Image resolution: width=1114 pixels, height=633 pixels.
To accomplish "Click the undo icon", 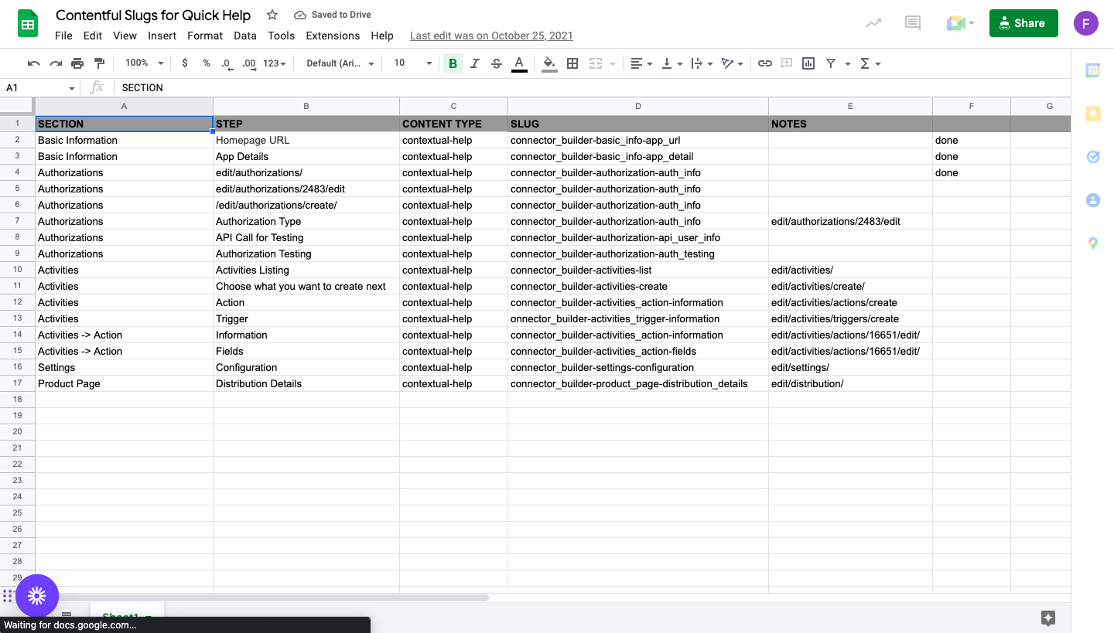I will pos(34,63).
